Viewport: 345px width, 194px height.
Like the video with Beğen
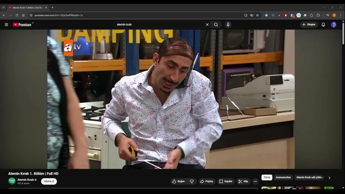click(178, 181)
